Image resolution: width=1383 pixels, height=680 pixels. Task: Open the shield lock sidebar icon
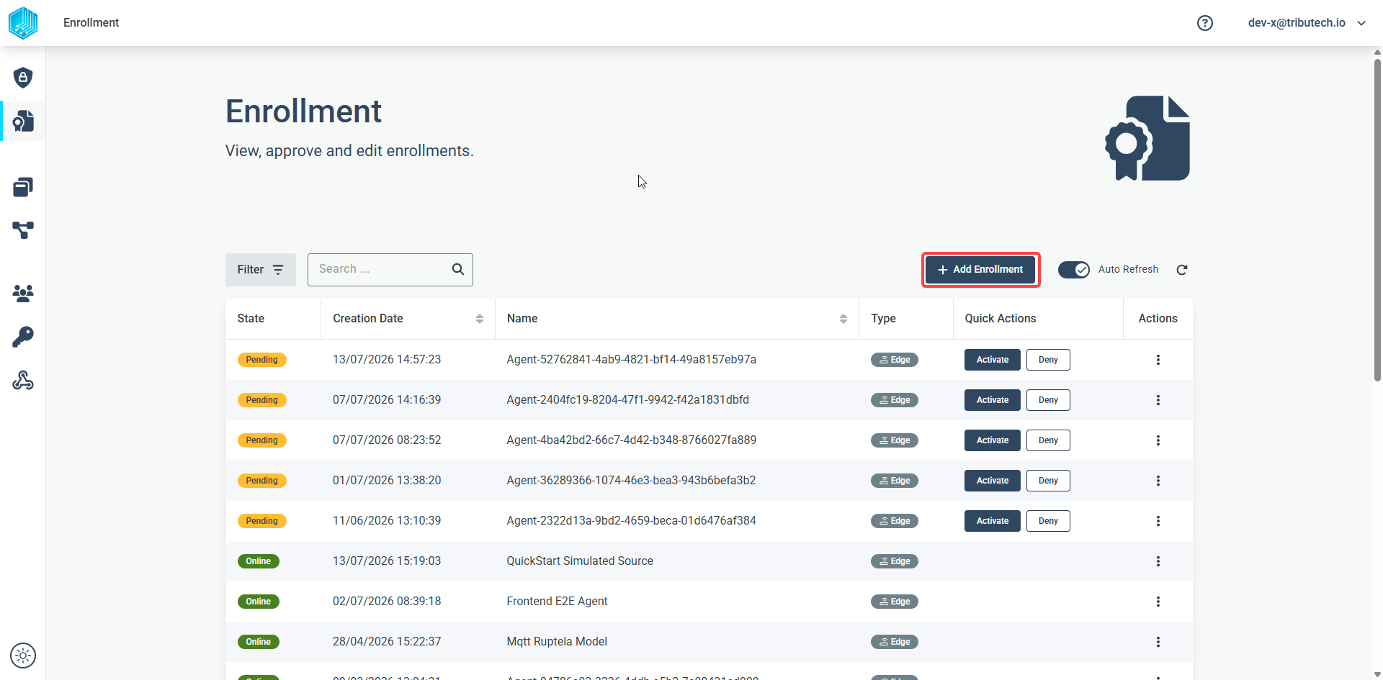(23, 78)
